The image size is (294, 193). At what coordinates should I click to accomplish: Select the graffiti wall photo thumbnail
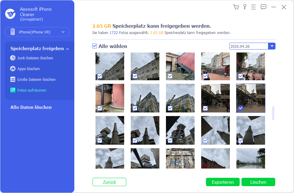(180, 158)
